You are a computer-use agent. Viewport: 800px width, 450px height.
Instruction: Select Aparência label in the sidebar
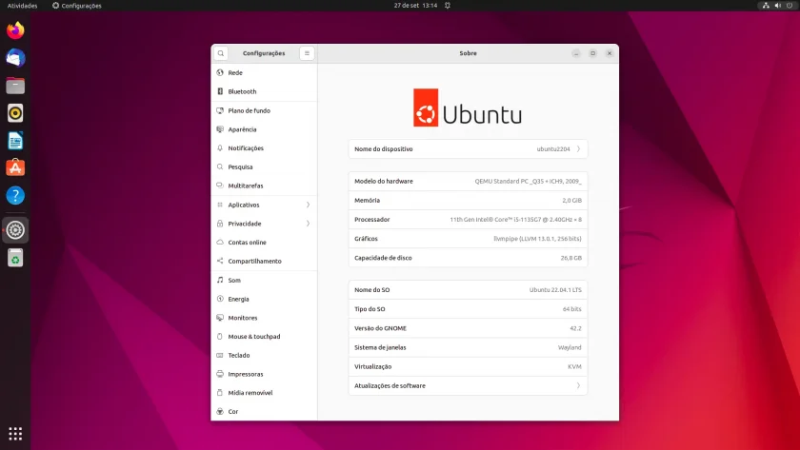(242, 129)
